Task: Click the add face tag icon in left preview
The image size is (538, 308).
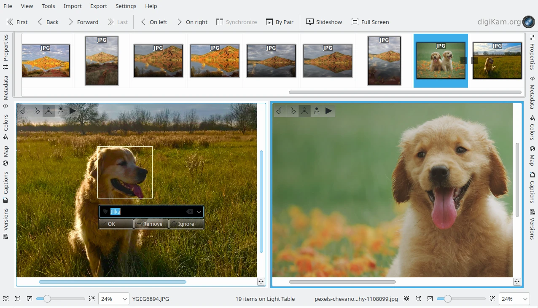Action: pos(61,111)
